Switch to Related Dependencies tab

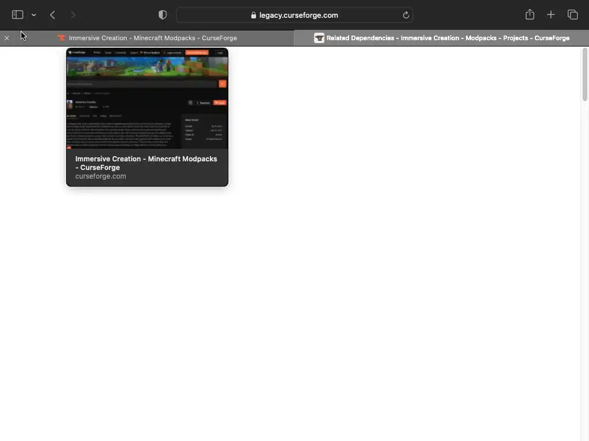click(x=441, y=38)
